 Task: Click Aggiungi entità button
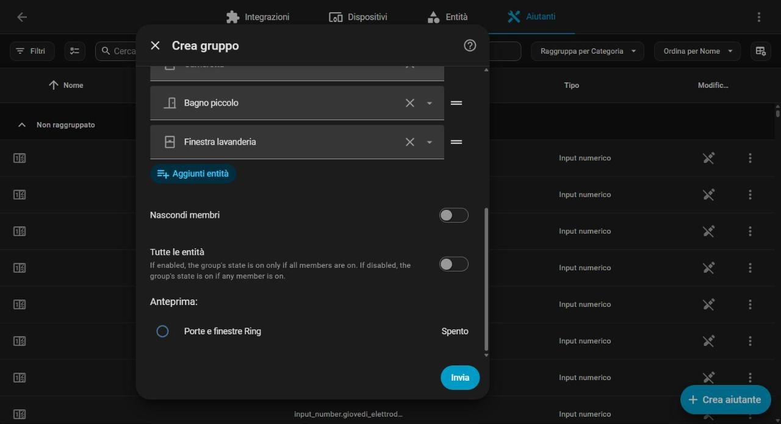coord(193,174)
